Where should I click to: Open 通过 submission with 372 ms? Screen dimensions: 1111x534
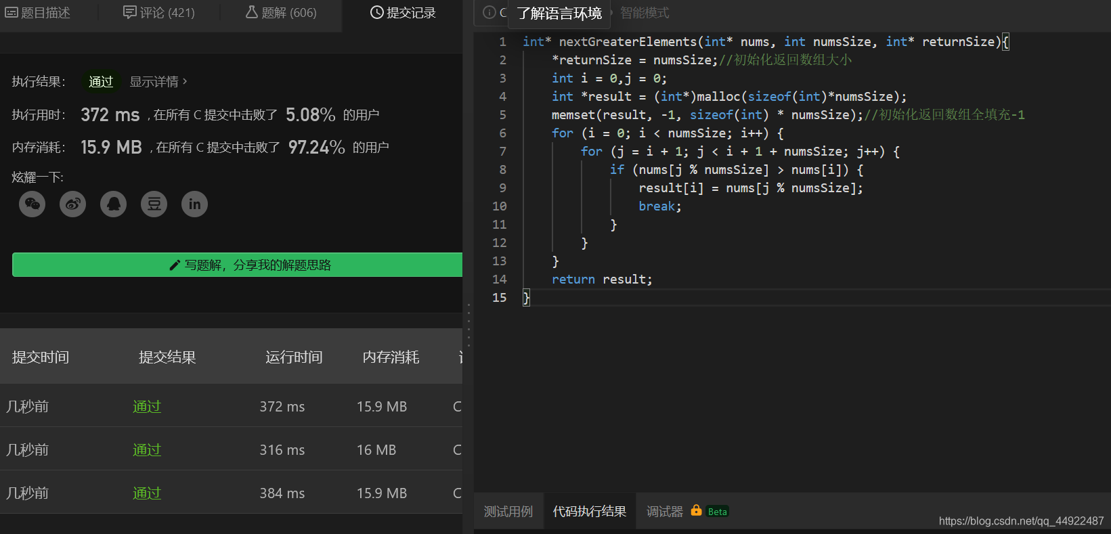(x=147, y=406)
